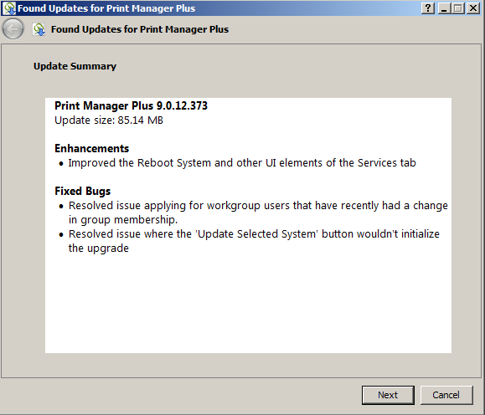
Task: Close the update dialog with the X button
Action: pos(473,8)
